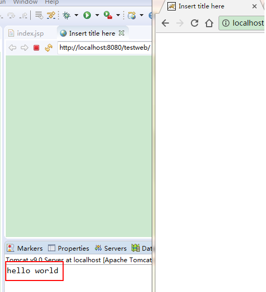Click the globe icon on the Eclipse browser tab
This screenshot has height=292, width=266.
tap(63, 33)
